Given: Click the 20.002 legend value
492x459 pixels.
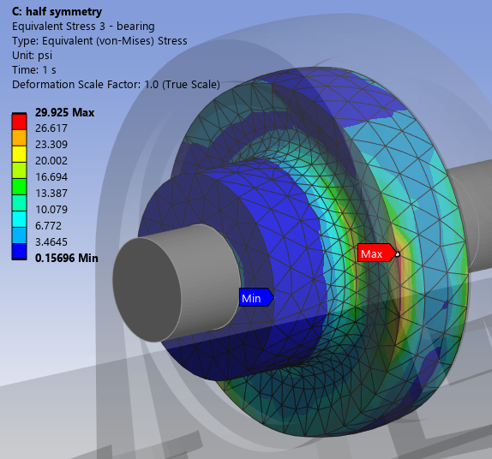Looking at the screenshot, I should pyautogui.click(x=51, y=160).
